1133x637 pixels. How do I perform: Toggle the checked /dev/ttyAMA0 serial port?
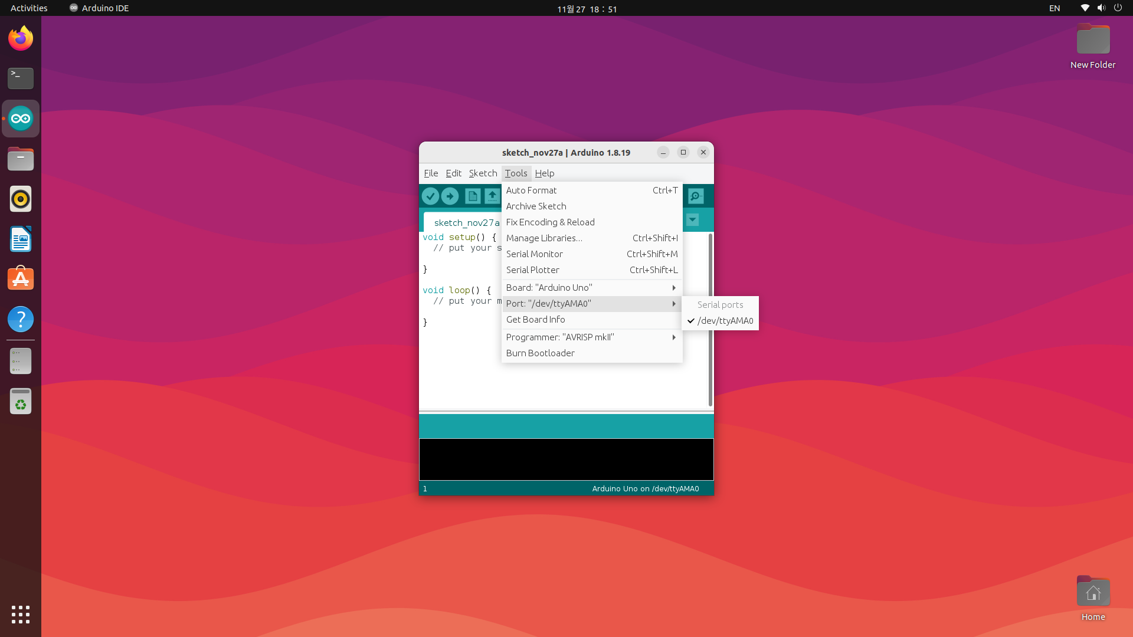(725, 321)
